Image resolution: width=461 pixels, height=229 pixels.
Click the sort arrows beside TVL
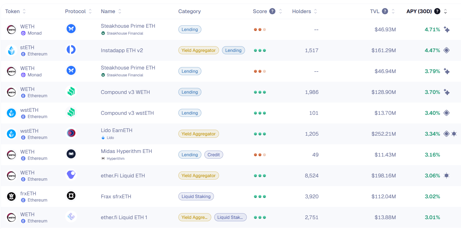pyautogui.click(x=393, y=11)
